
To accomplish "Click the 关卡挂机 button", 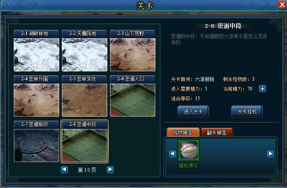I will coord(247,111).
